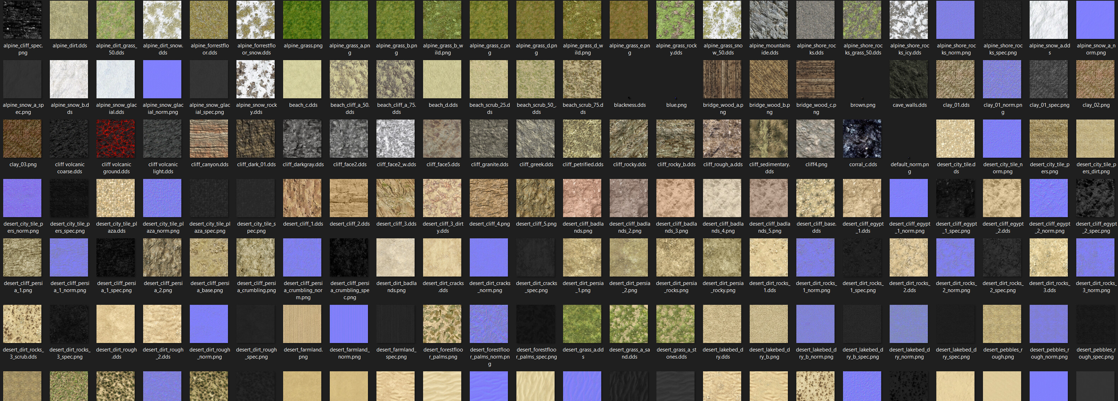Click the 'cliff_greek.dds' file name
1118x401 pixels.
click(x=536, y=164)
